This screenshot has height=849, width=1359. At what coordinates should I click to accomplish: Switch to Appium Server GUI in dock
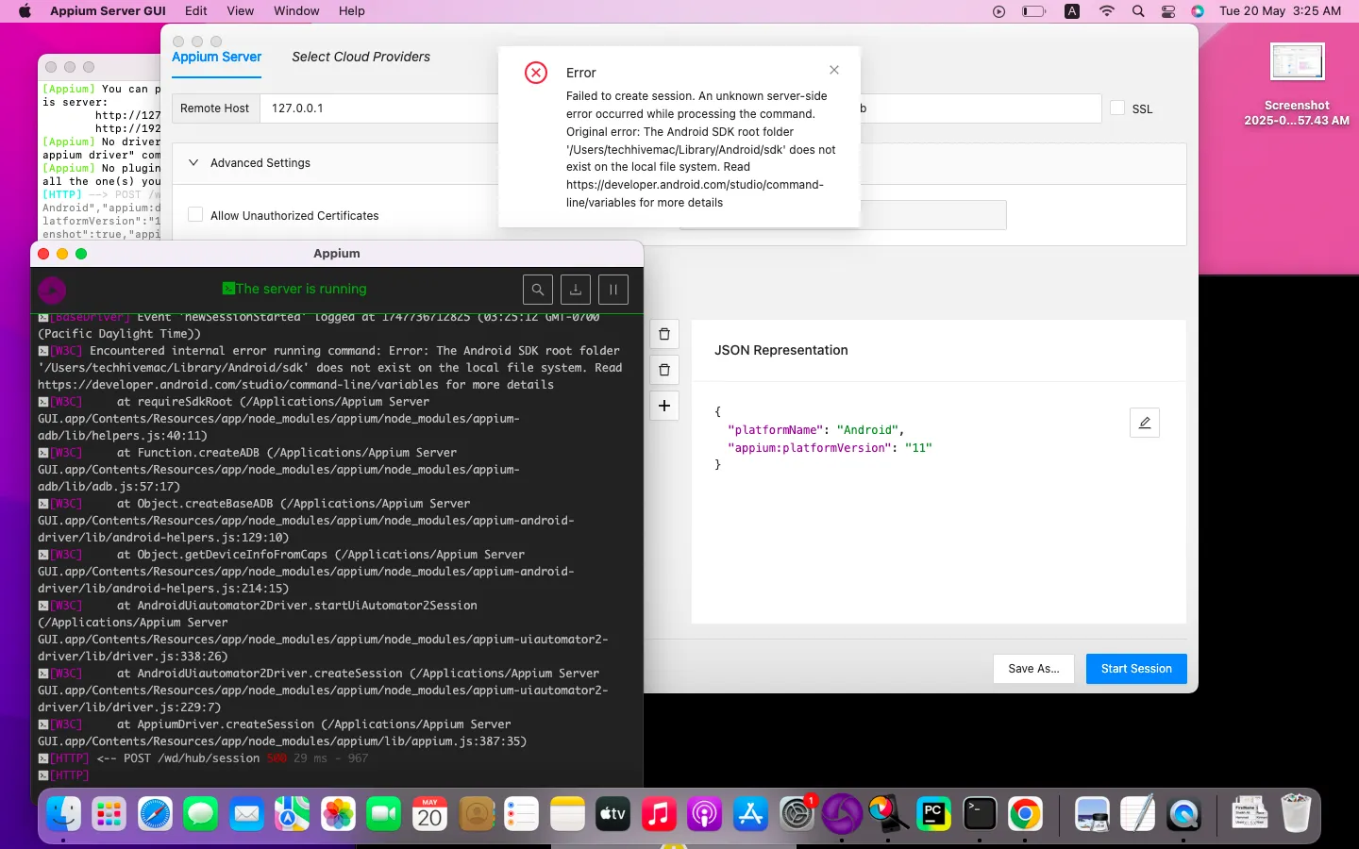(x=842, y=813)
